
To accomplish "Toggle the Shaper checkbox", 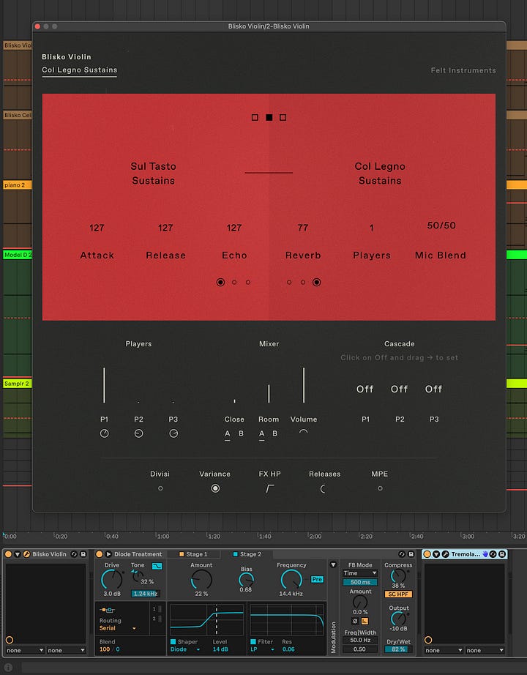I will coord(173,641).
